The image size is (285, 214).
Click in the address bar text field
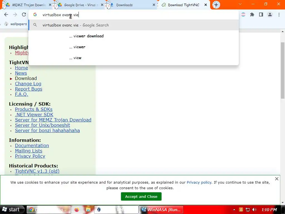tap(134, 15)
